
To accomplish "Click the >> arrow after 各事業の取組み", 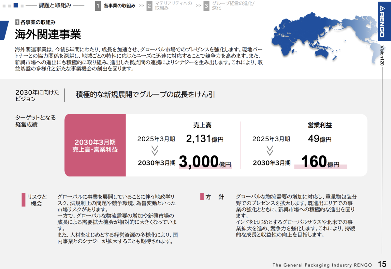I will (x=141, y=6).
